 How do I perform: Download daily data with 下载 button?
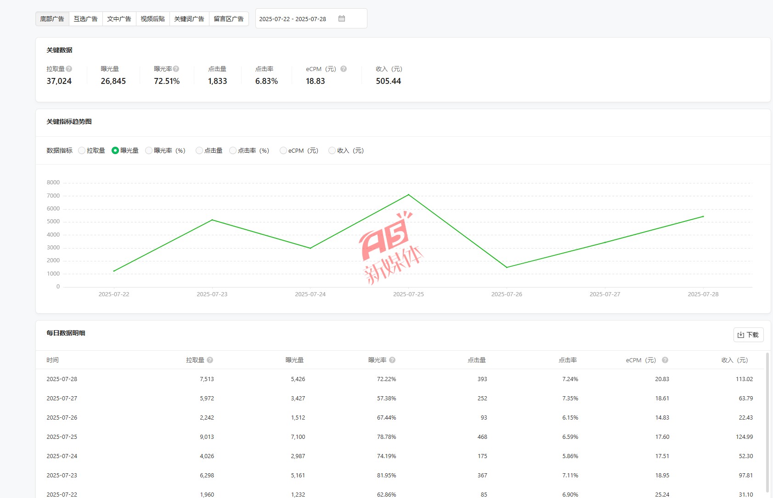(x=748, y=335)
